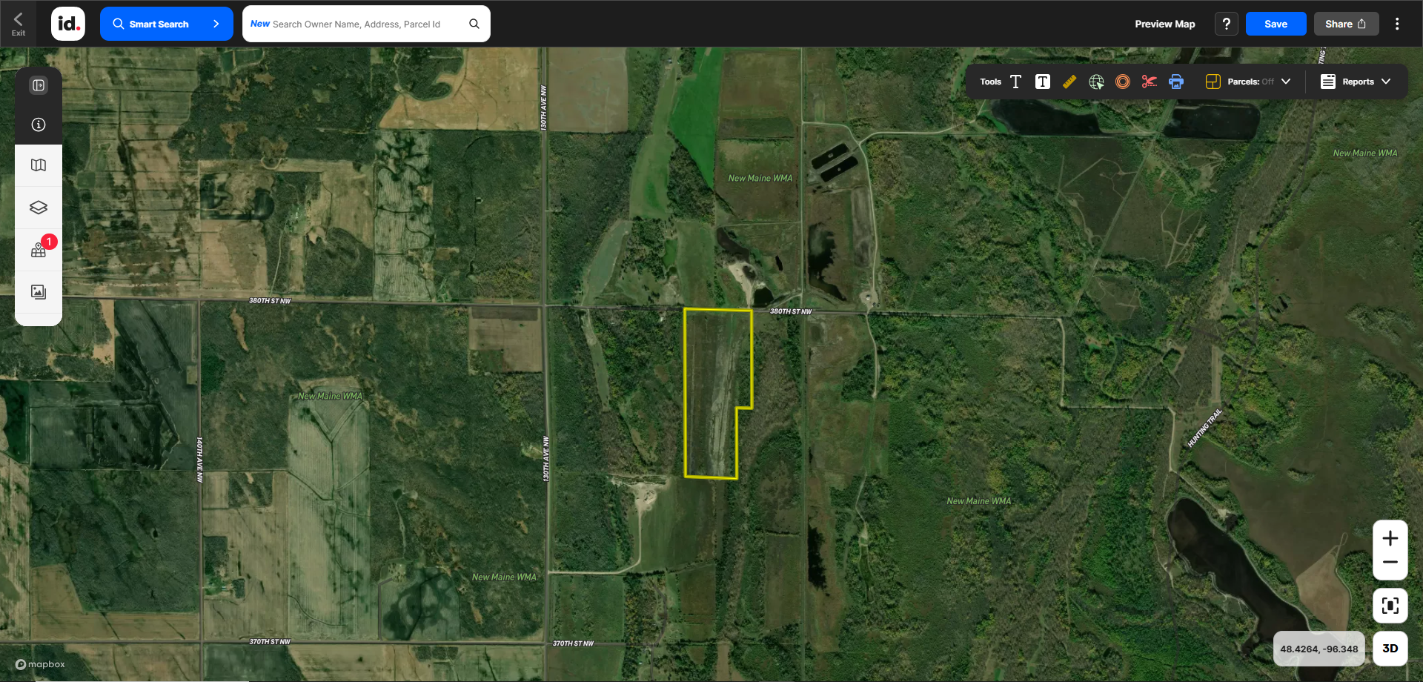The width and height of the screenshot is (1423, 682).
Task: Toggle 3D map view
Action: pos(1390,649)
